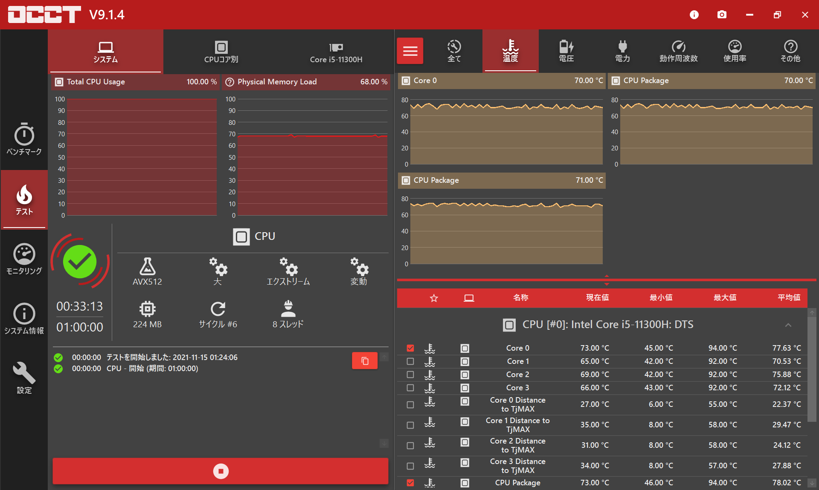Click the green checkmark status indicator
The height and width of the screenshot is (490, 819).
(80, 262)
